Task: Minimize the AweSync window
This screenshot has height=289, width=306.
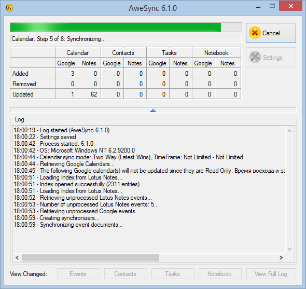Action: [x=258, y=7]
